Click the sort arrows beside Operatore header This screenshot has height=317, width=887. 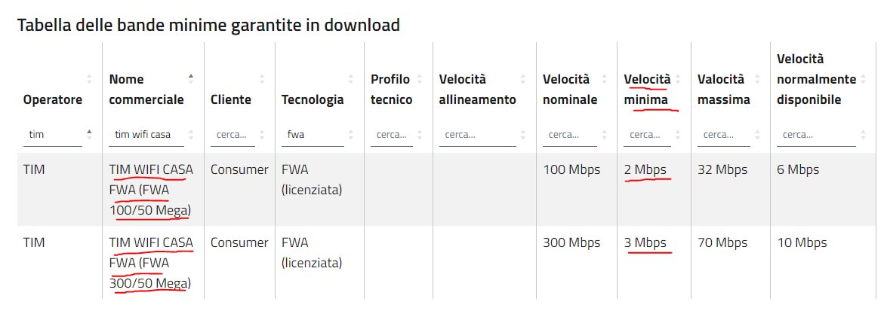pos(89,79)
